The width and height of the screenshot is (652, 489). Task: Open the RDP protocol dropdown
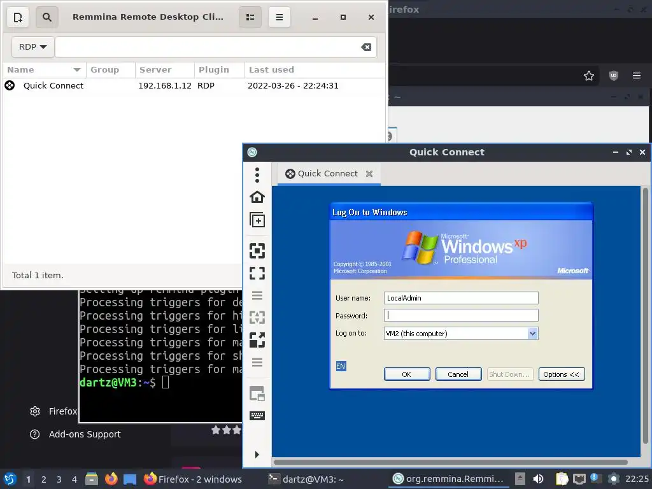coord(33,47)
